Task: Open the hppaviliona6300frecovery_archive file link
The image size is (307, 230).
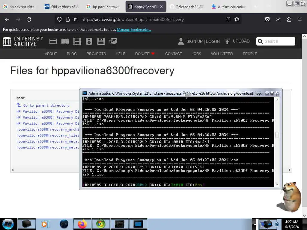Action: tap(48, 129)
